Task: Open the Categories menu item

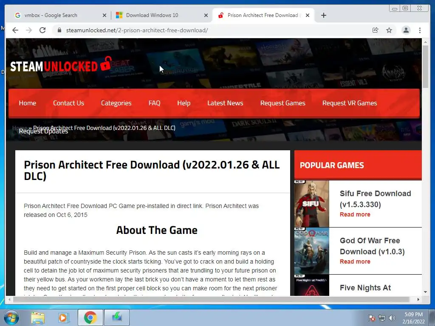Action: pyautogui.click(x=116, y=103)
